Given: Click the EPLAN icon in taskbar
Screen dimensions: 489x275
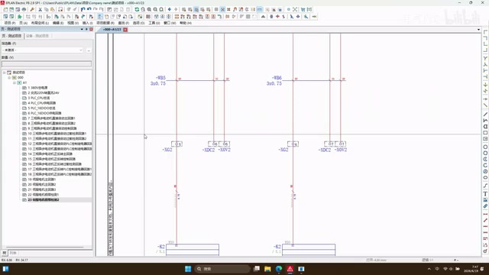Looking at the screenshot, I should (290, 269).
